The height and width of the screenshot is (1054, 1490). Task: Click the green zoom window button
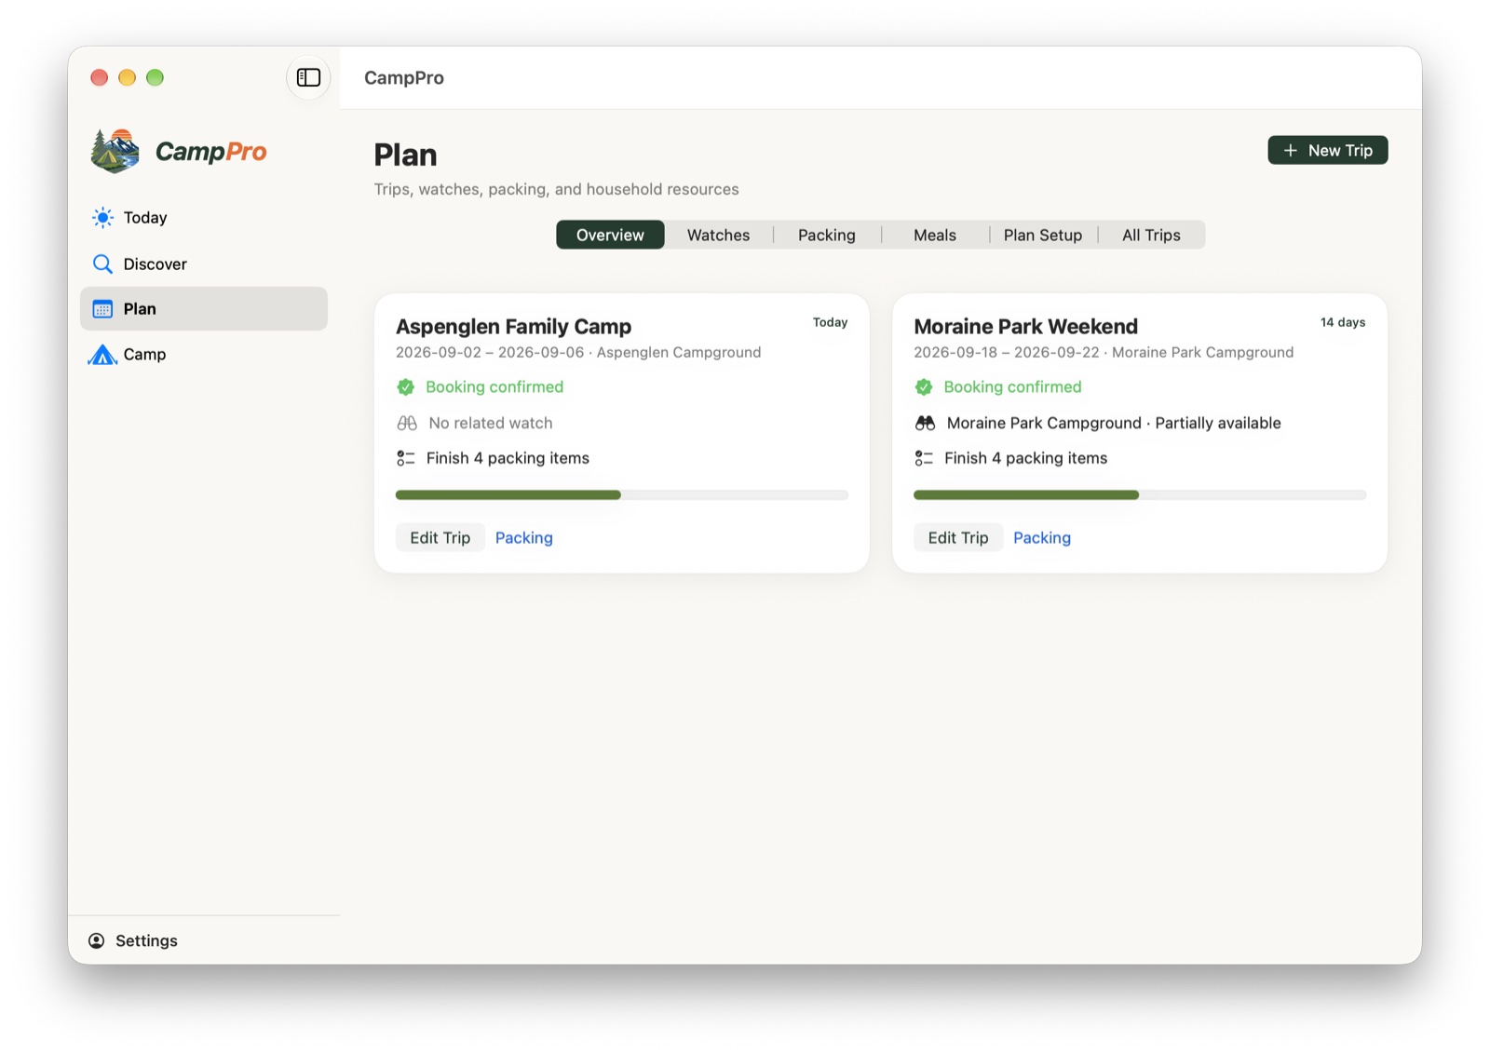[x=155, y=77]
